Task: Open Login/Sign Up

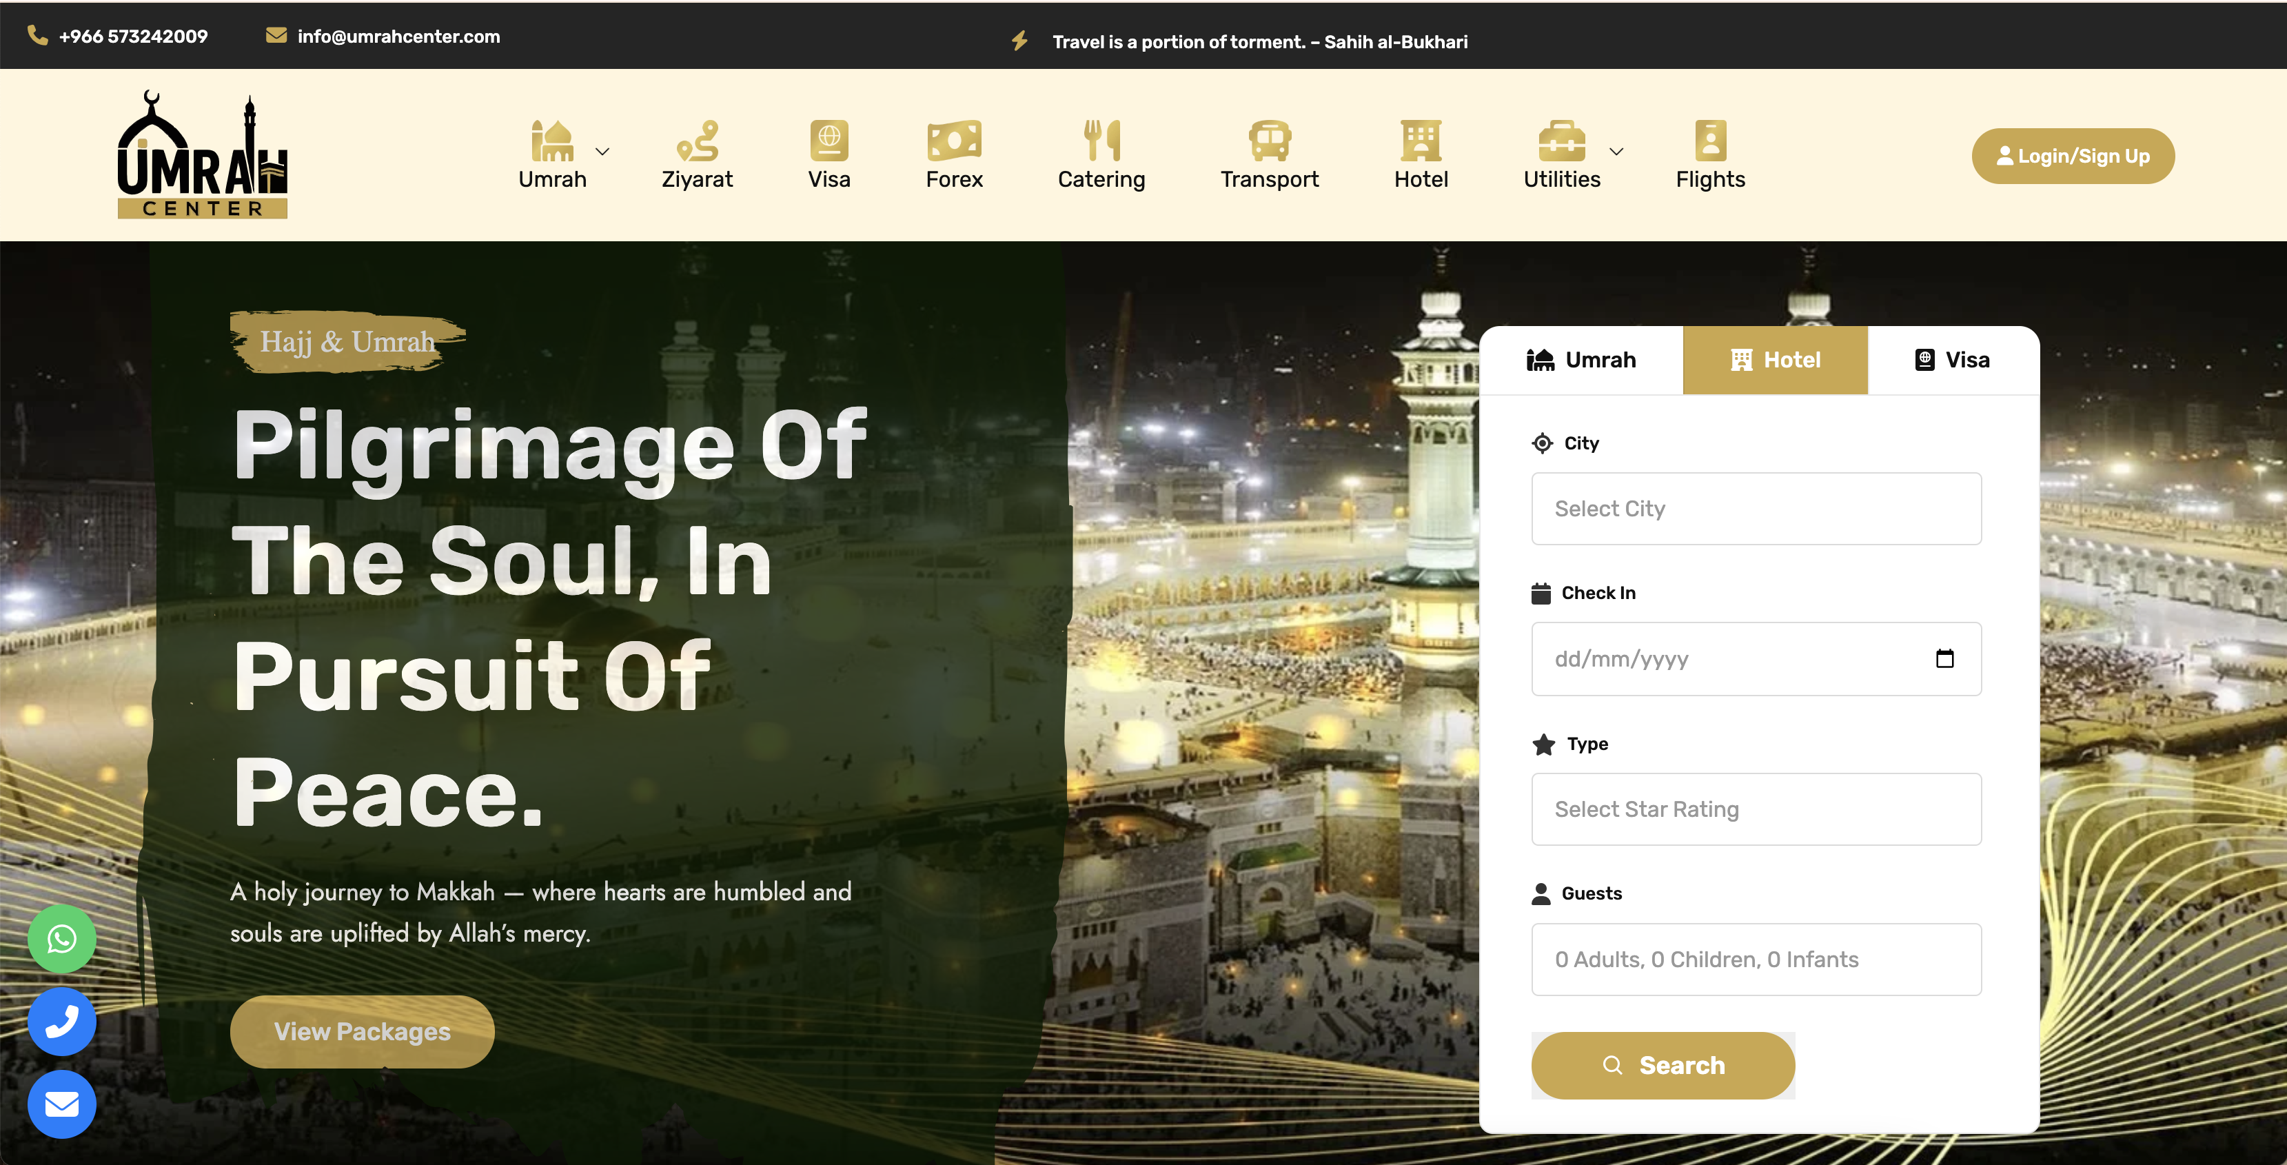Action: coord(2073,155)
